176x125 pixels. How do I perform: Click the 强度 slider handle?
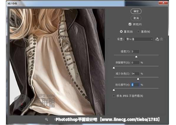coord(136,57)
